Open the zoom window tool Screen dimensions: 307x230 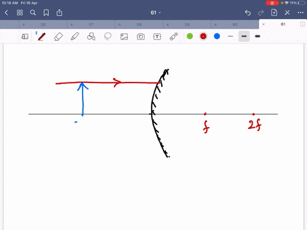[25, 36]
